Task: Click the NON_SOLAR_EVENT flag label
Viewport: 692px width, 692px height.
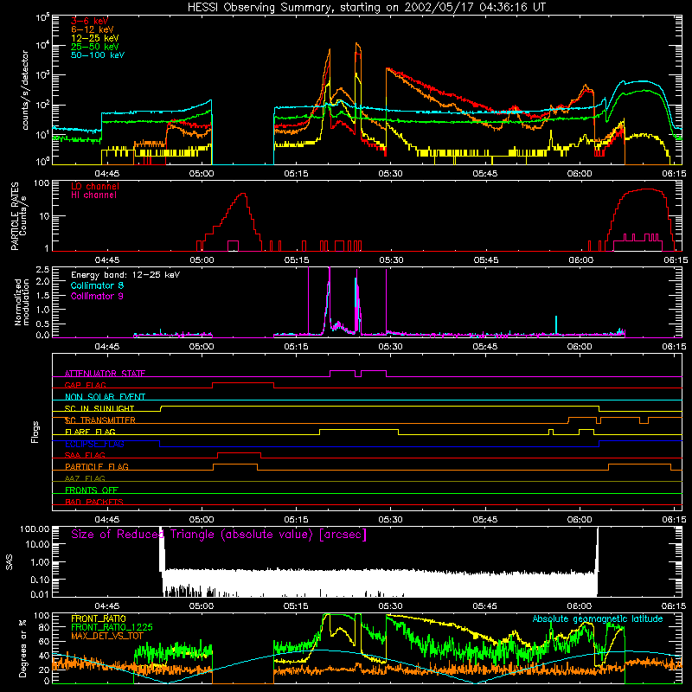Action: (105, 397)
